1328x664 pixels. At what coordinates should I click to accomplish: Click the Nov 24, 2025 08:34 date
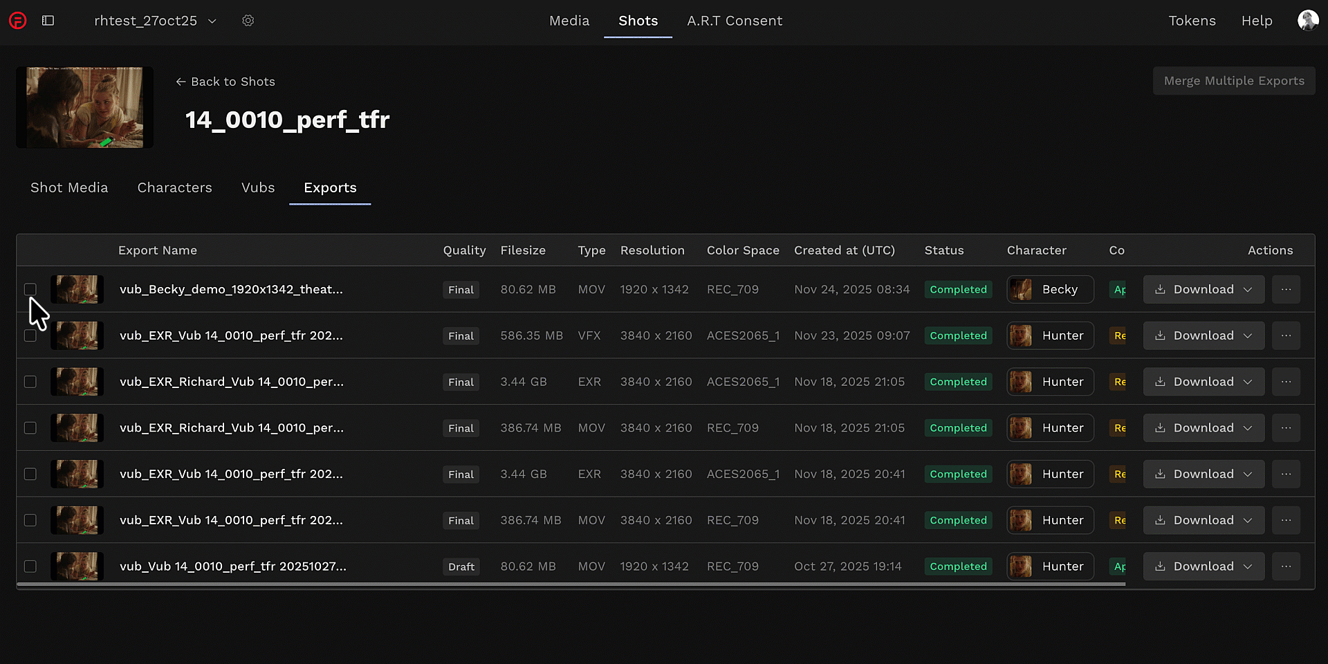(852, 289)
